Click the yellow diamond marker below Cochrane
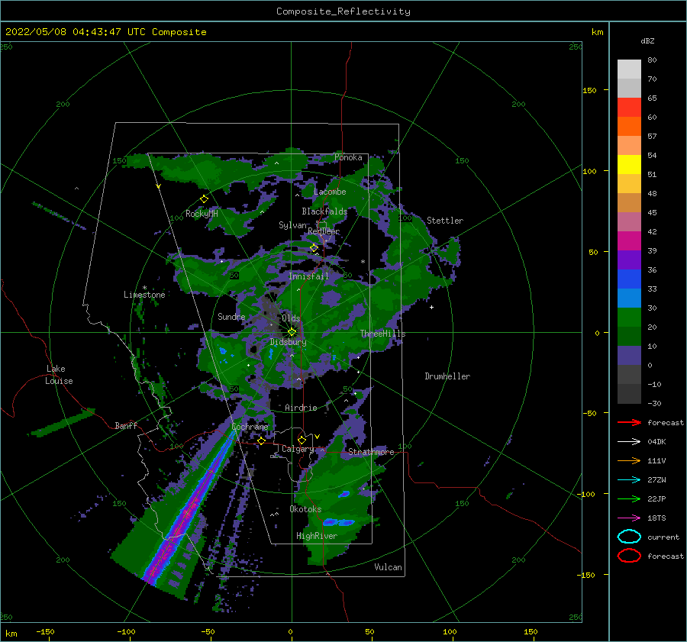Viewport: 687px width, 642px height. point(262,441)
